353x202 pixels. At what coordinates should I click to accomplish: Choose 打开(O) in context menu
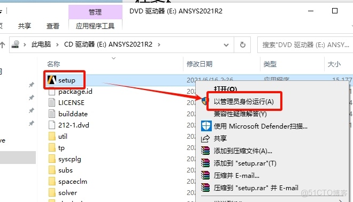(x=225, y=89)
